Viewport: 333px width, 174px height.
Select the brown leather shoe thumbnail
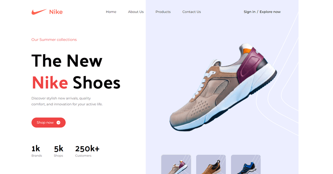(x=211, y=164)
